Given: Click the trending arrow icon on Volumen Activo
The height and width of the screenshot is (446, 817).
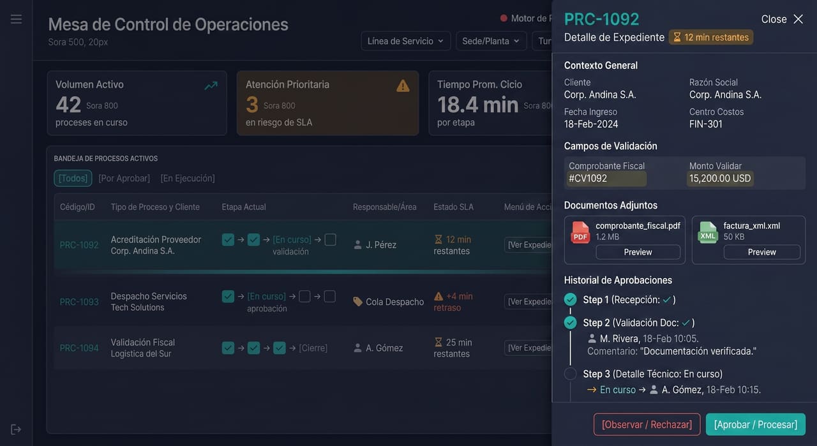Looking at the screenshot, I should (x=211, y=85).
